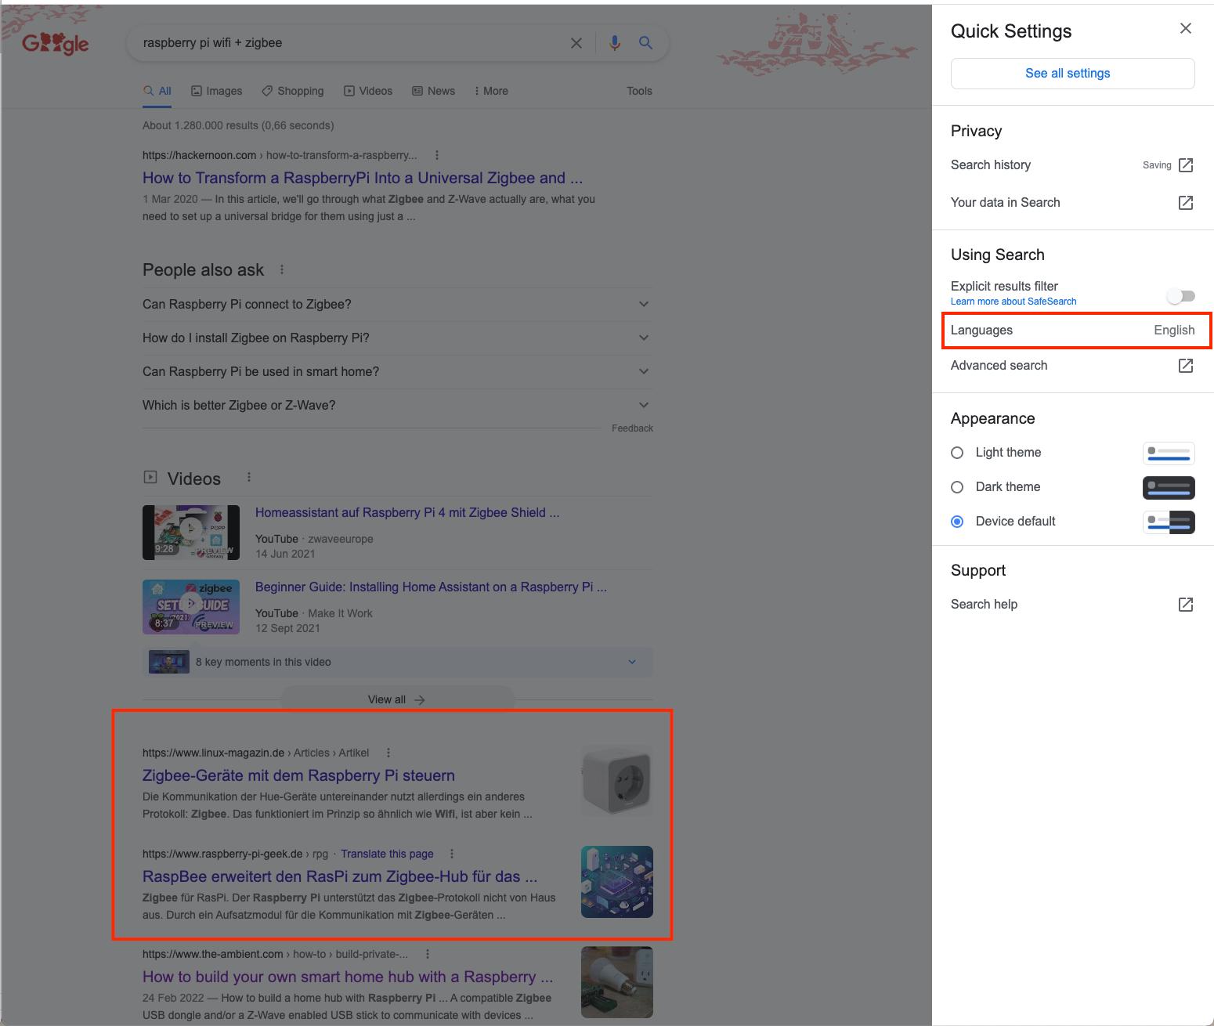Clear the search box with the X icon
The image size is (1214, 1026).
pyautogui.click(x=576, y=43)
